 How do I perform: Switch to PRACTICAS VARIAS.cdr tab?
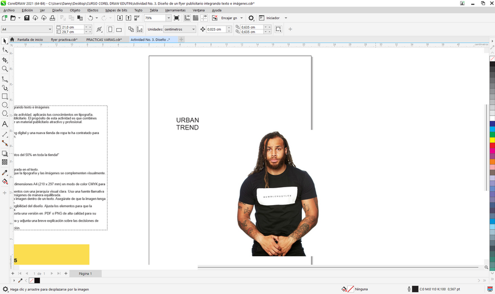104,39
